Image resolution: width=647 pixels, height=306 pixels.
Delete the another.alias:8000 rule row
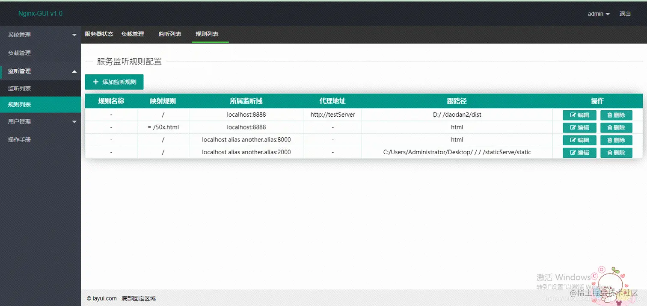click(x=616, y=140)
